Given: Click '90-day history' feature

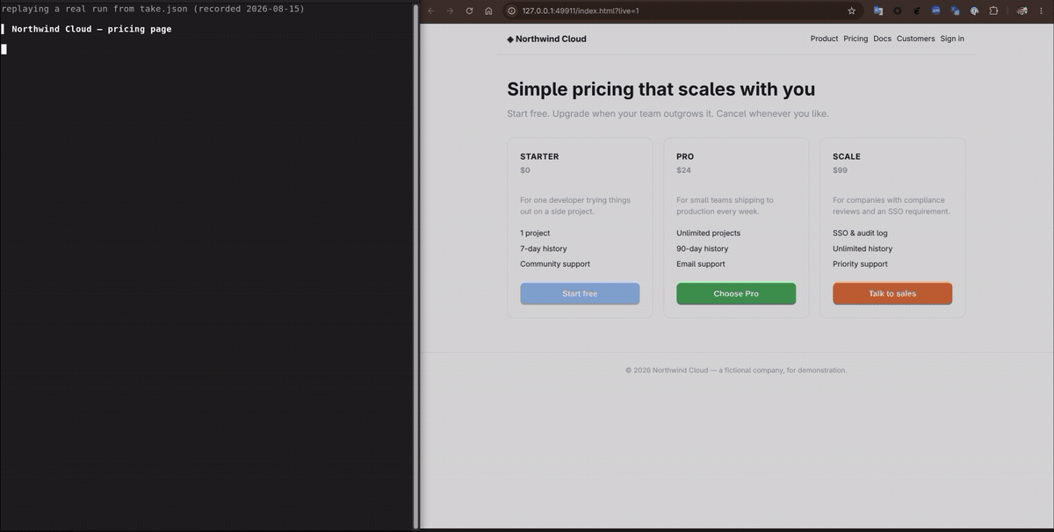Looking at the screenshot, I should pos(702,248).
